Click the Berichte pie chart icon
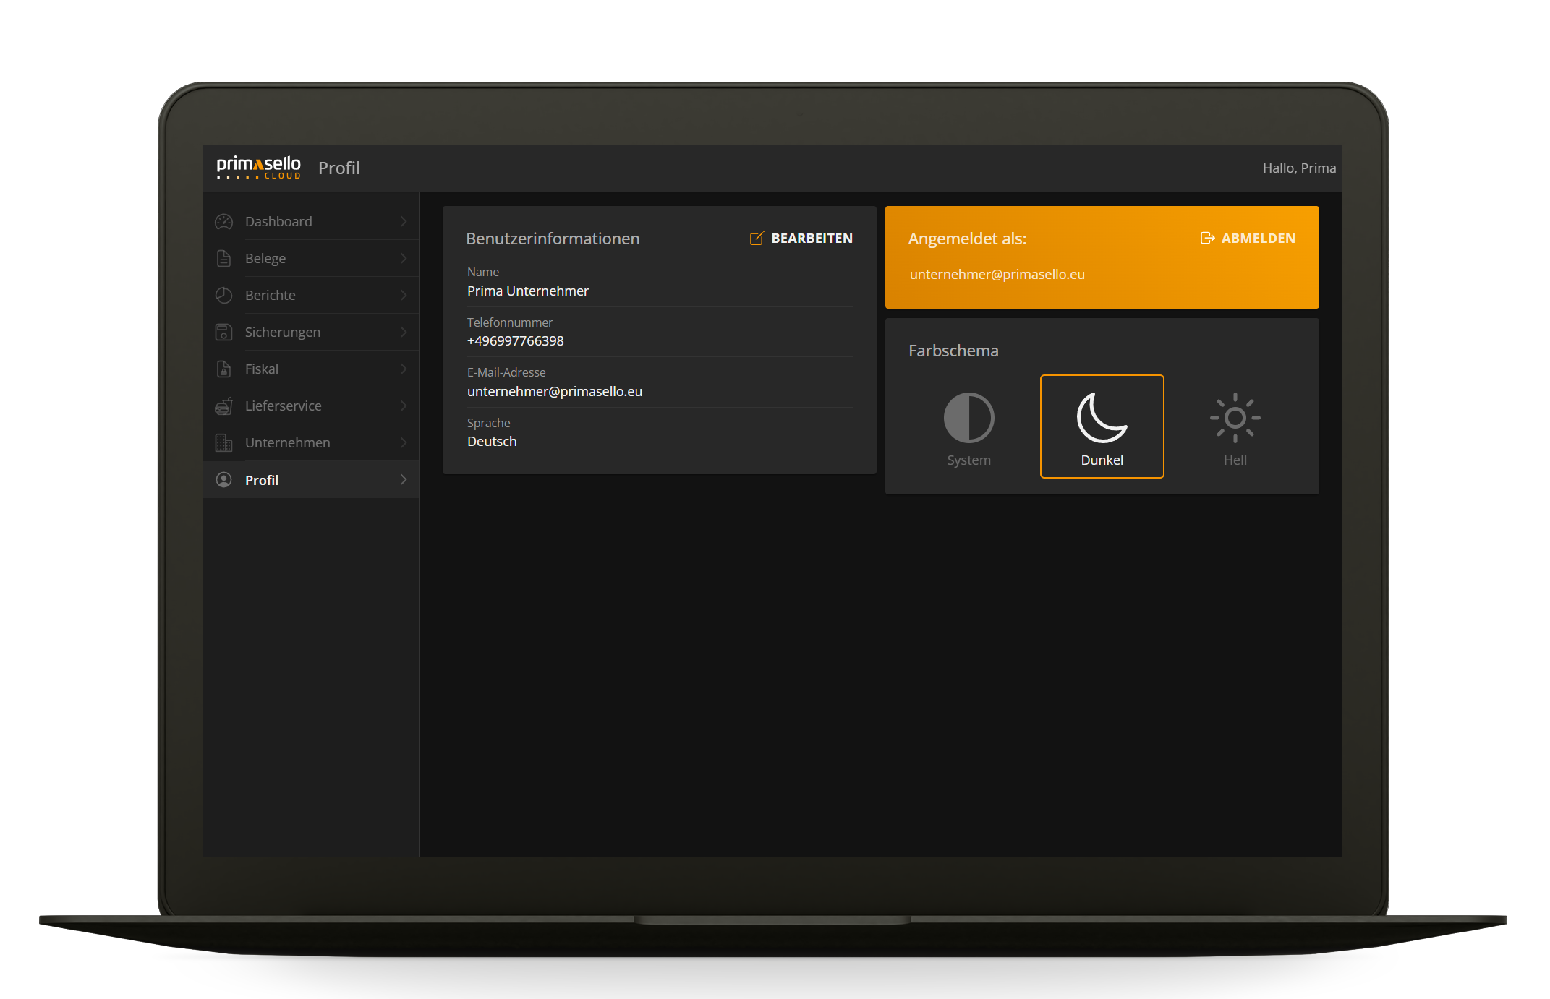Screen dimensions: 1550x999 [224, 296]
